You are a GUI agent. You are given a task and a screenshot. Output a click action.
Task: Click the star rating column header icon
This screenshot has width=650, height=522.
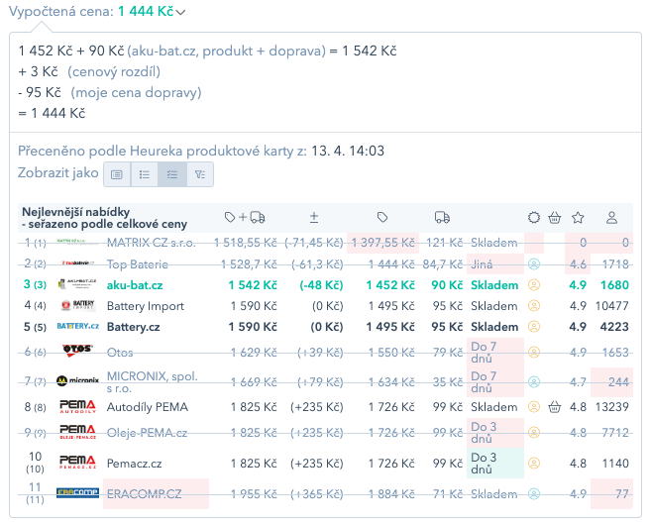578,218
